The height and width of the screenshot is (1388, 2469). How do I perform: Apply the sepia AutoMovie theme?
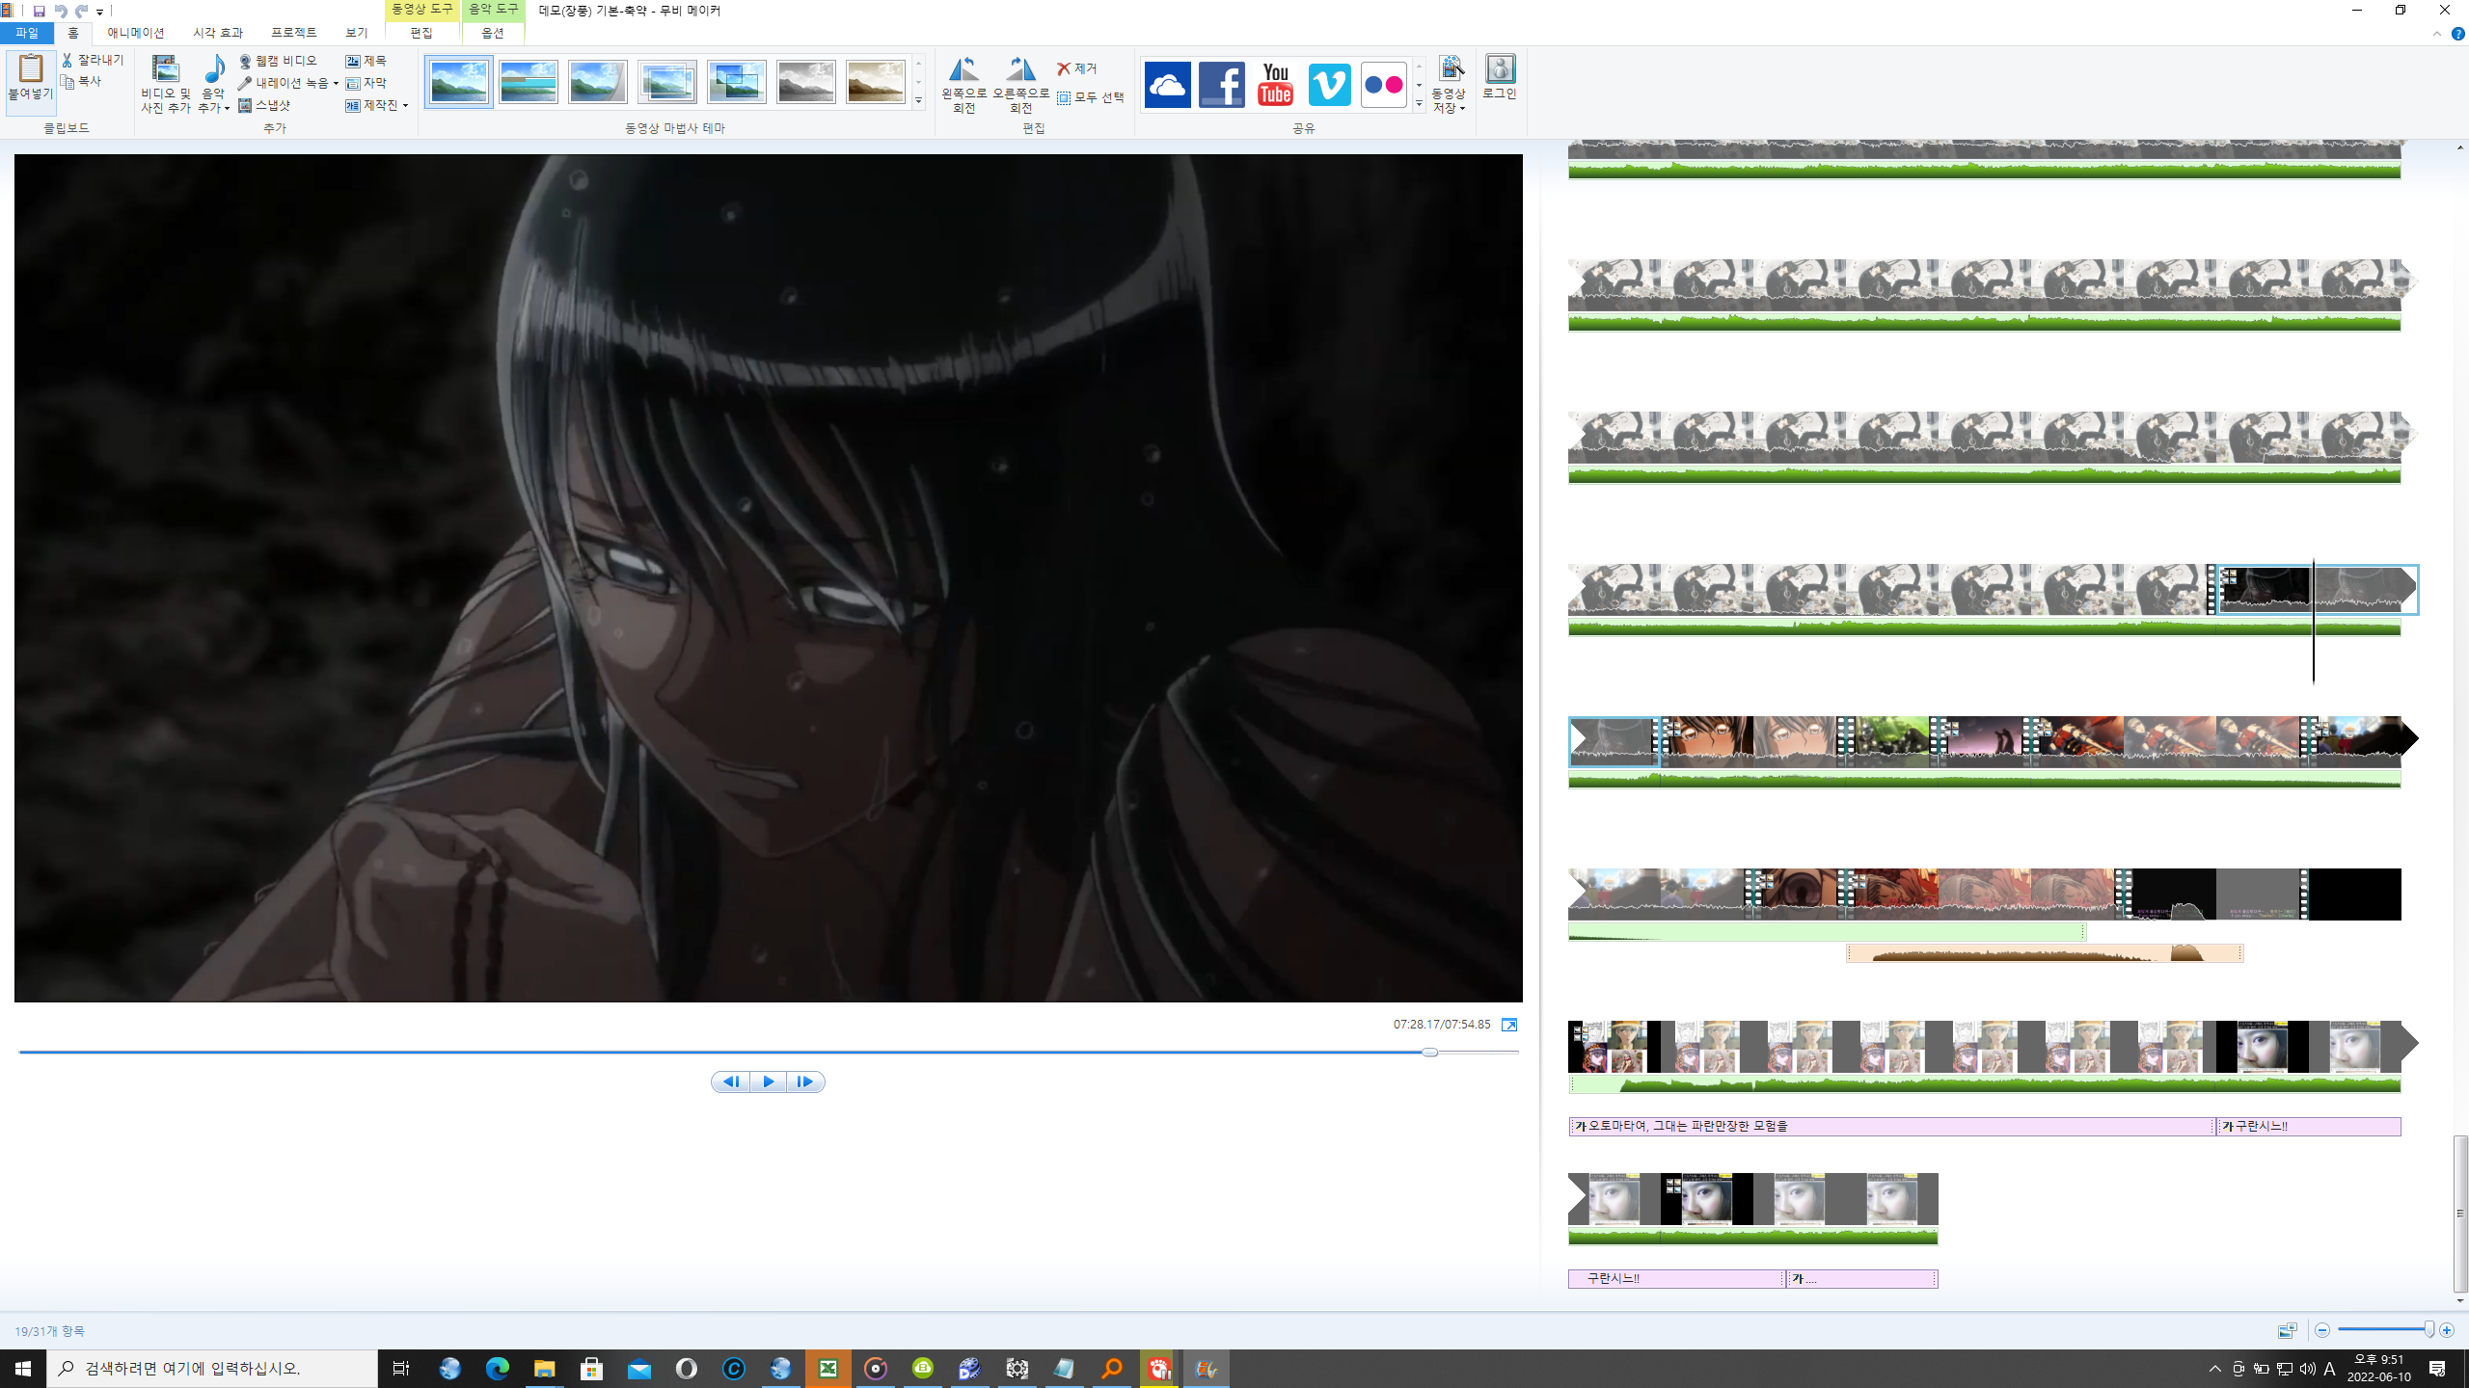[876, 82]
